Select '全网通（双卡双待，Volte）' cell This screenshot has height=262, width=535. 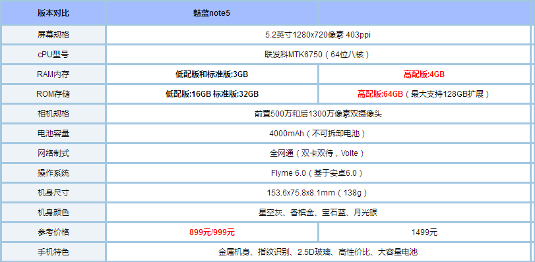click(x=318, y=153)
